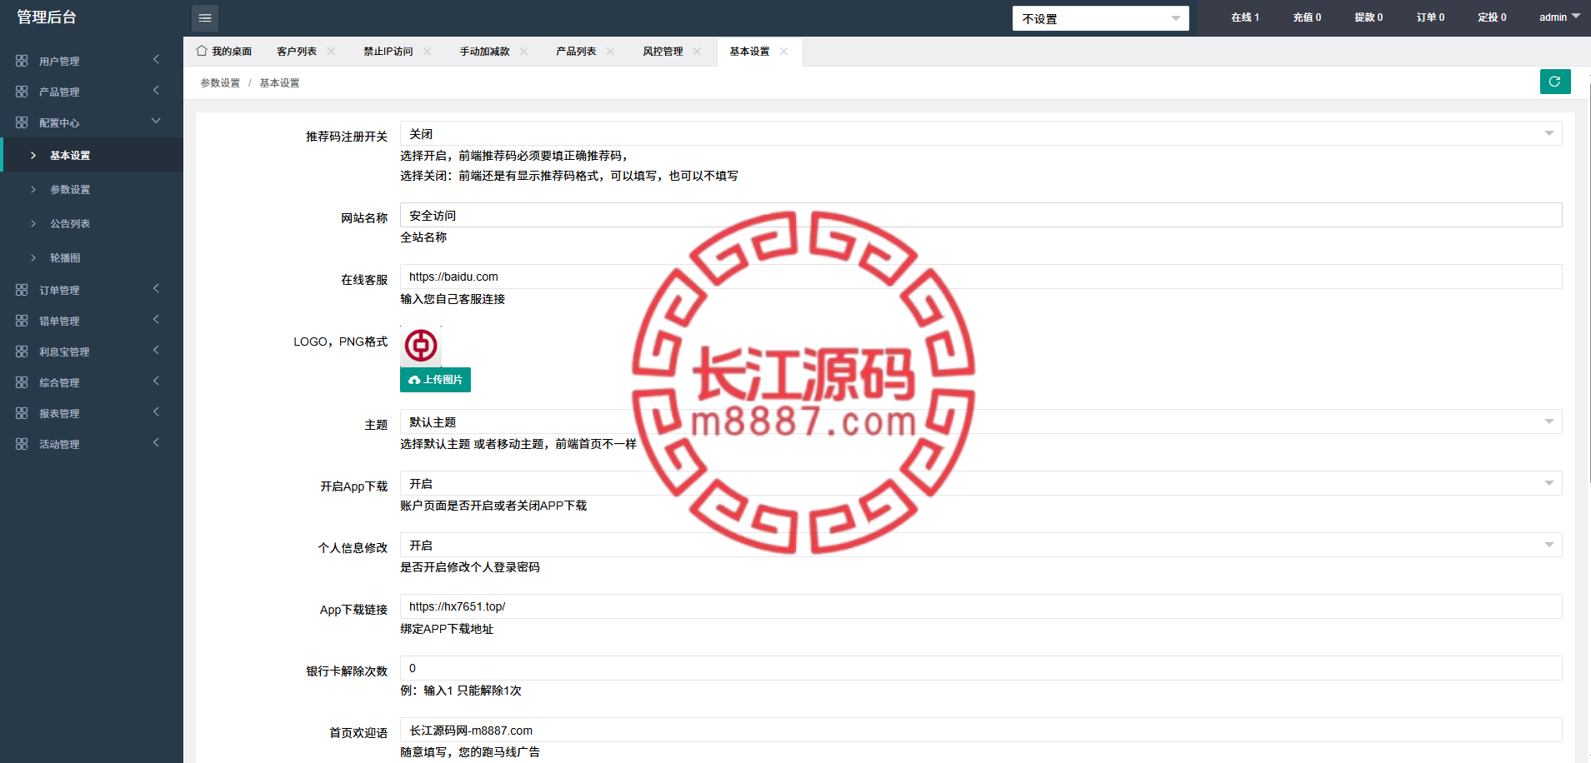
Task: Click the 报表管理 grid icon
Action: pyautogui.click(x=22, y=413)
